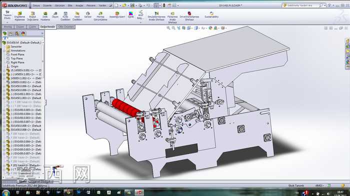
Task: Click the Open file icon
Action: tap(124, 5)
